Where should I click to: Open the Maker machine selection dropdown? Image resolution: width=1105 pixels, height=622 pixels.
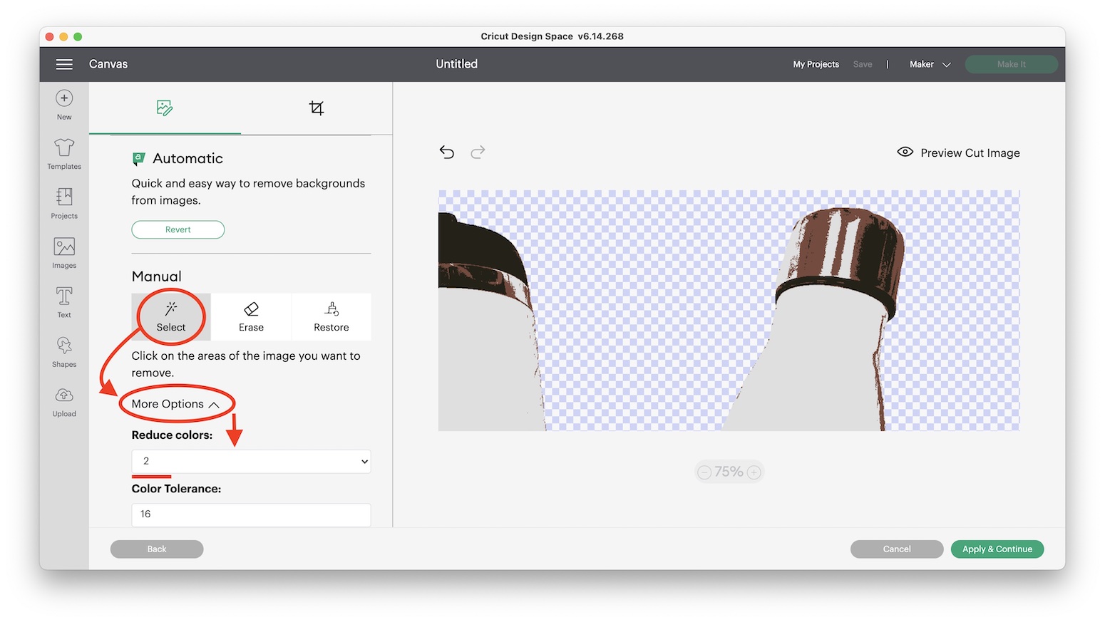coord(929,64)
